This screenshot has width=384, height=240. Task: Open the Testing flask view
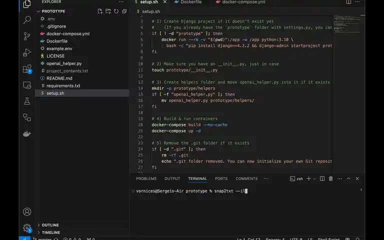[x=27, y=101]
